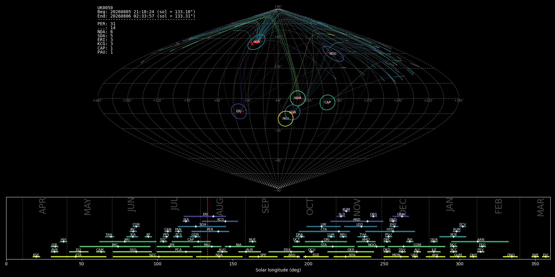Click the SDA radiant circle
Image resolution: width=555 pixels, height=277 pixels.
click(293, 112)
